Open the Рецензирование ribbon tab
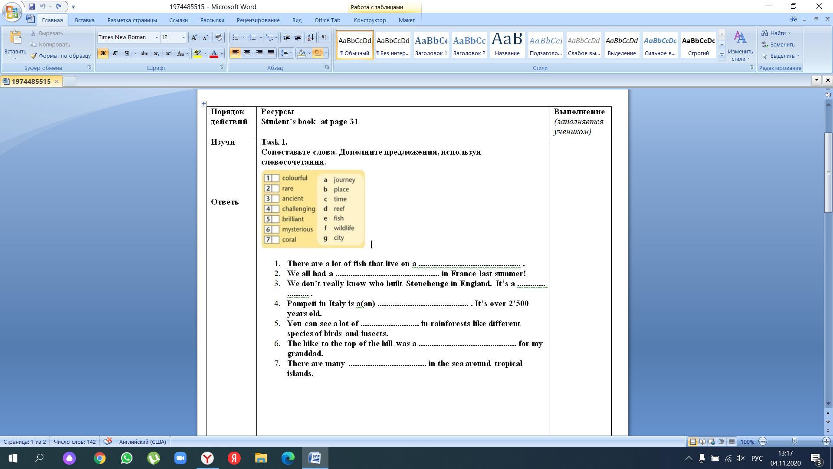This screenshot has width=833, height=469. coord(258,20)
